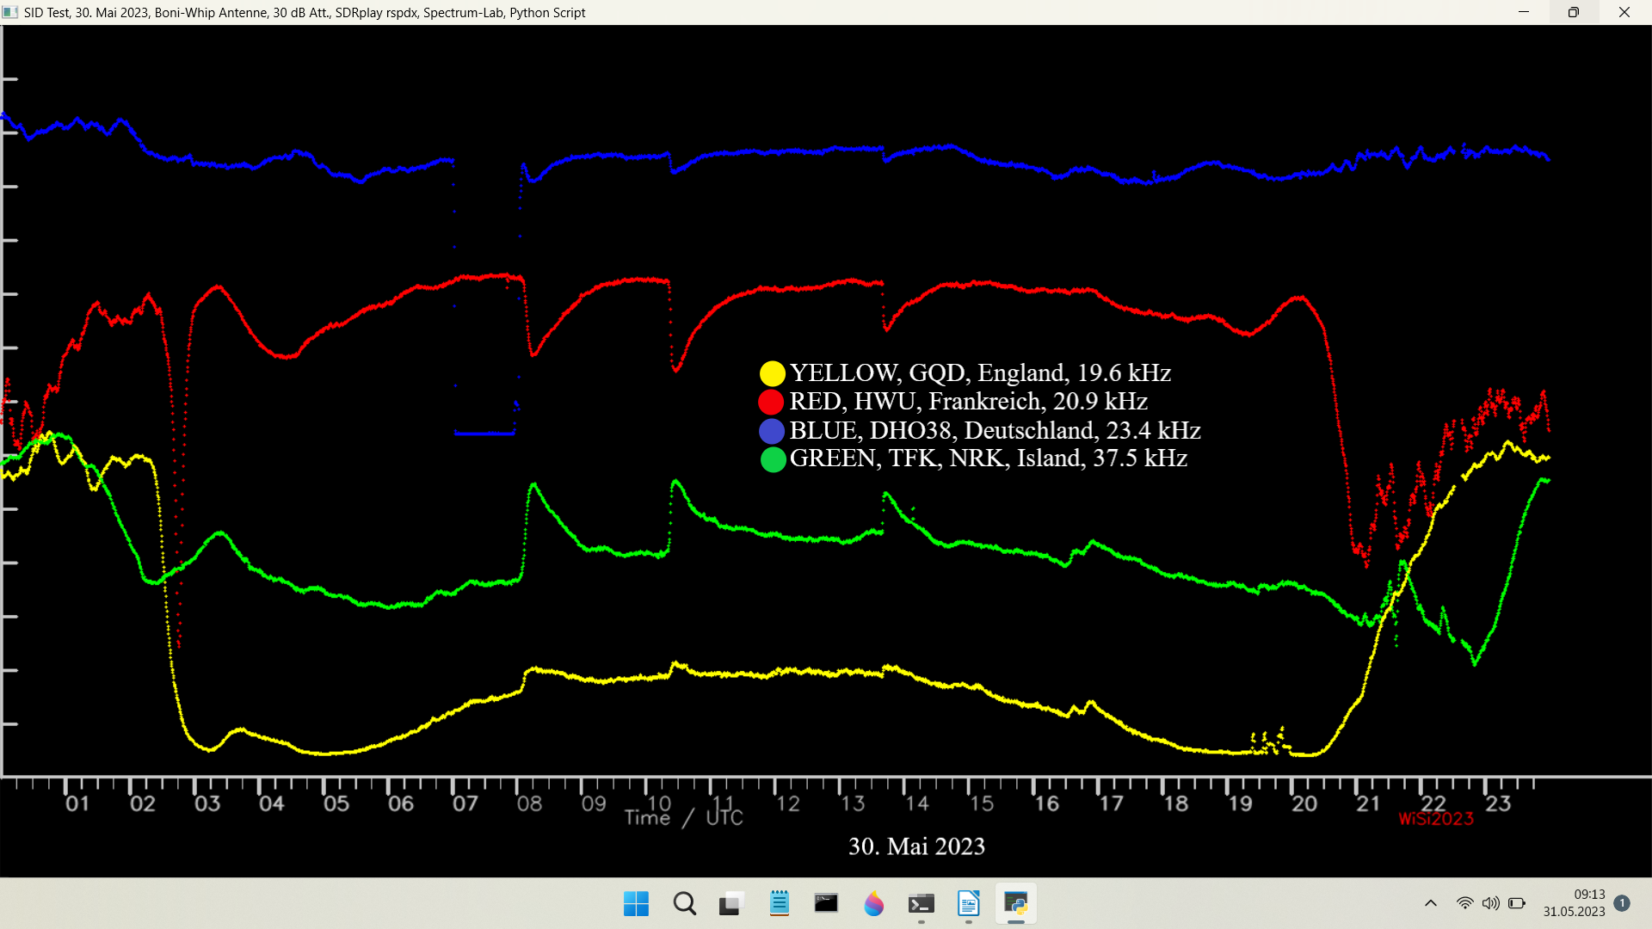The image size is (1652, 929).
Task: Minimize the SID Test window
Action: click(x=1524, y=12)
